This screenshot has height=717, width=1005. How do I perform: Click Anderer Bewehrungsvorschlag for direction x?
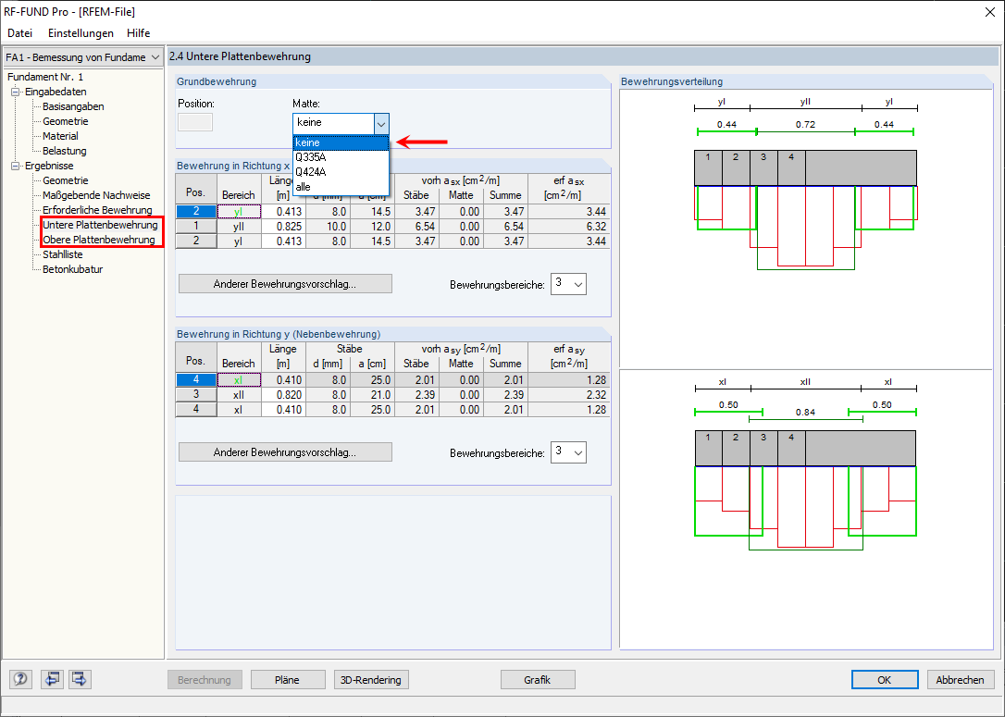285,284
